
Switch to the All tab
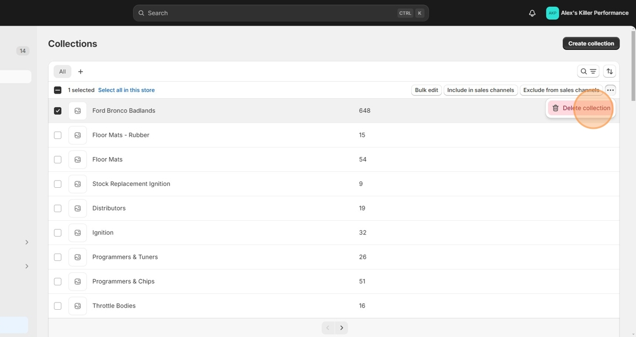pyautogui.click(x=62, y=71)
